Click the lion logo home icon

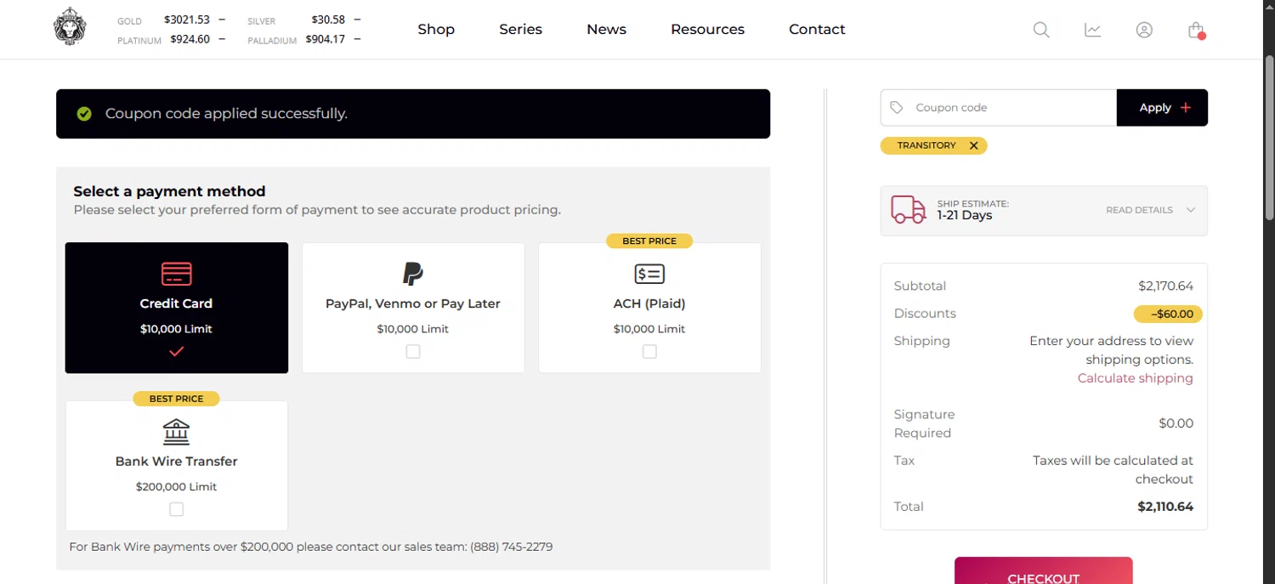click(70, 27)
